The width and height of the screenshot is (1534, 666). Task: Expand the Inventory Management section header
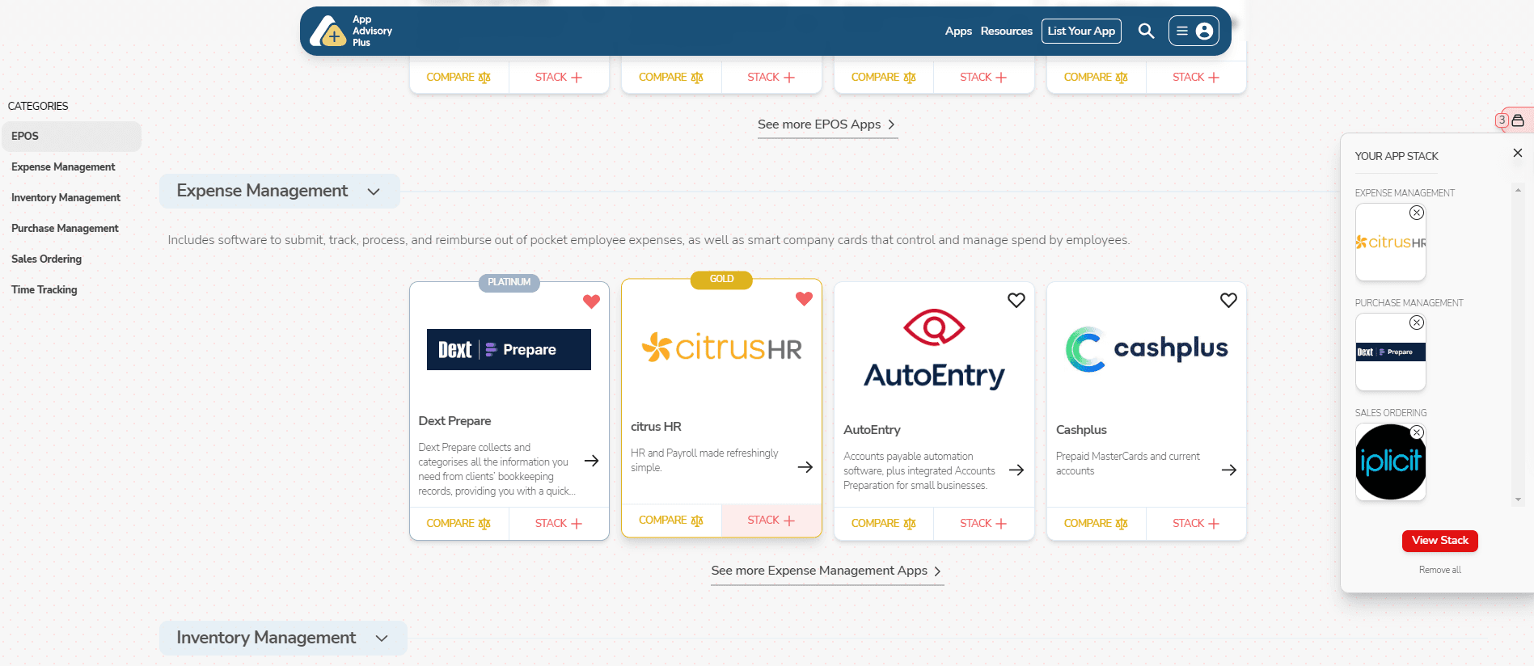coord(382,639)
